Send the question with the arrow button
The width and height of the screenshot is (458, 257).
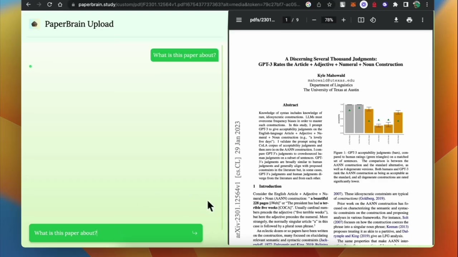[195, 233]
